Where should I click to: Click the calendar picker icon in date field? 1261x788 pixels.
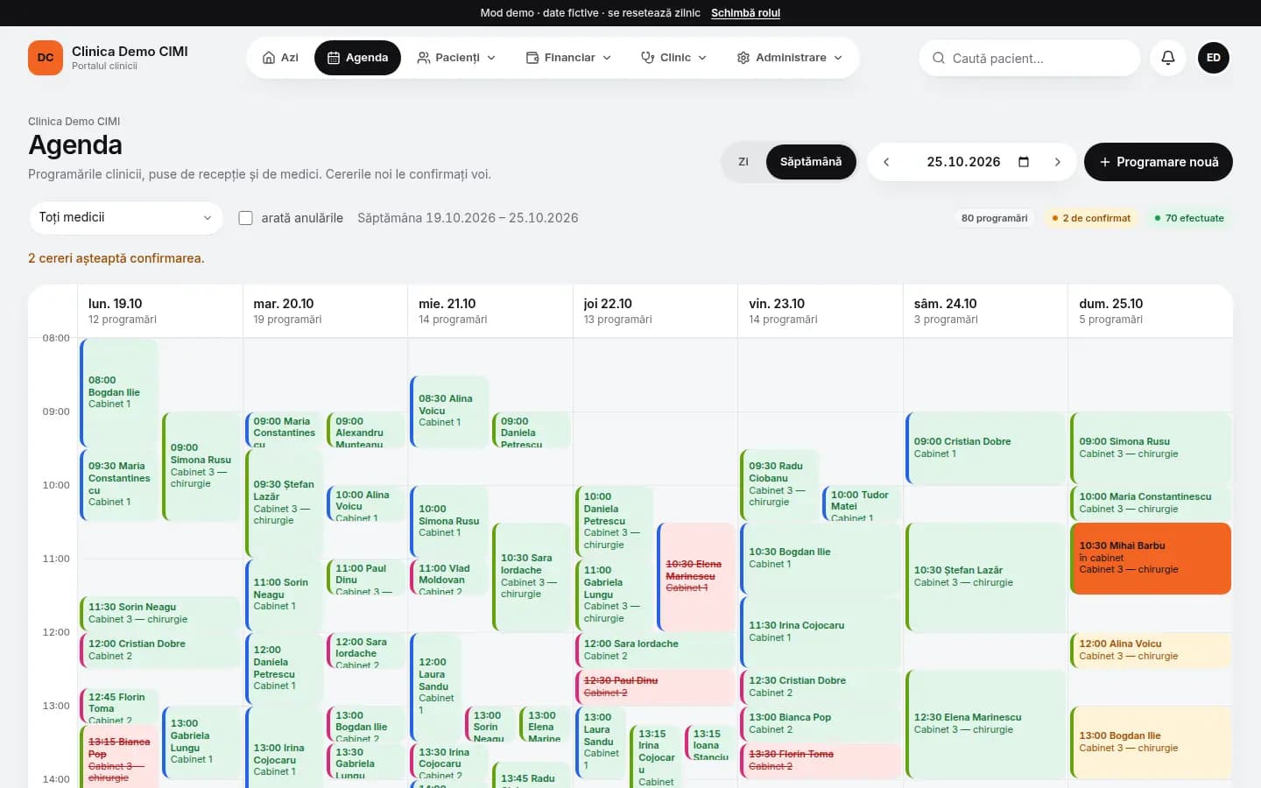(1024, 162)
